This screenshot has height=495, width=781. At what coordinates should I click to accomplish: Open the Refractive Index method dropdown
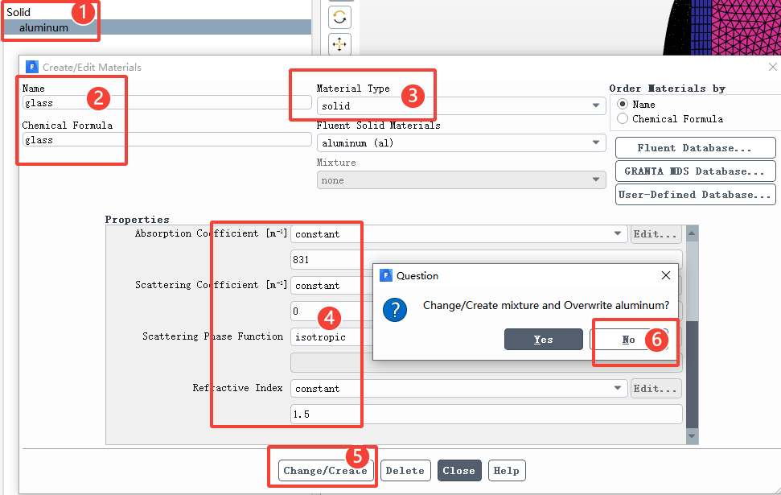pyautogui.click(x=458, y=388)
